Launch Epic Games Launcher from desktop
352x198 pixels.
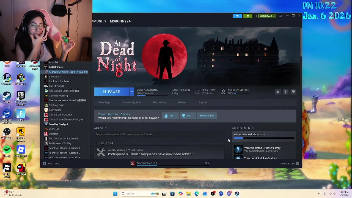click(21, 99)
